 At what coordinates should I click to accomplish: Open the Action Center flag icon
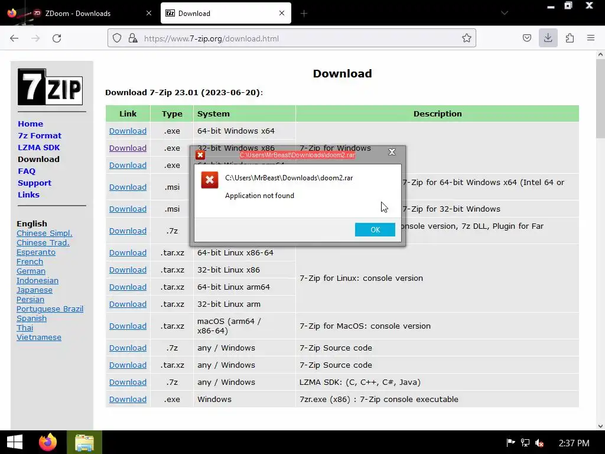(x=510, y=442)
